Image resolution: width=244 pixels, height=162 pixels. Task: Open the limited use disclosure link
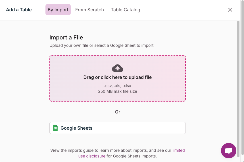pyautogui.click(x=178, y=150)
